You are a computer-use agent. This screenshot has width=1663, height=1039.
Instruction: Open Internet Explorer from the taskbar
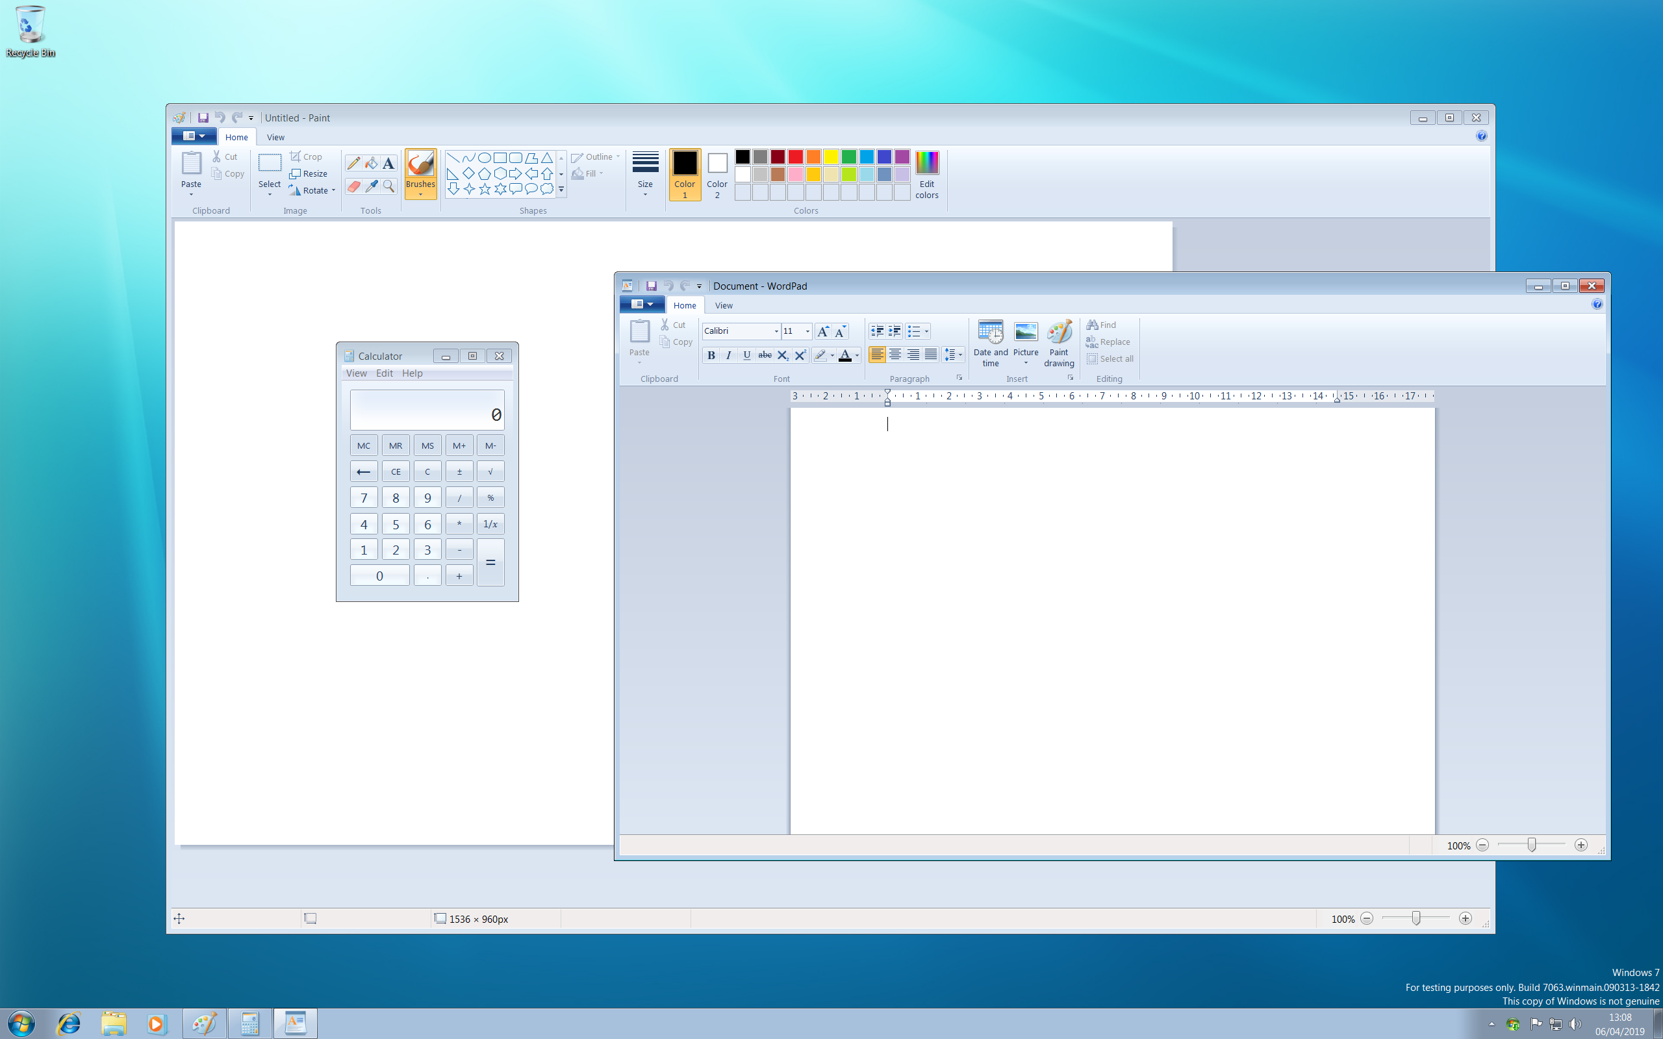(69, 1024)
